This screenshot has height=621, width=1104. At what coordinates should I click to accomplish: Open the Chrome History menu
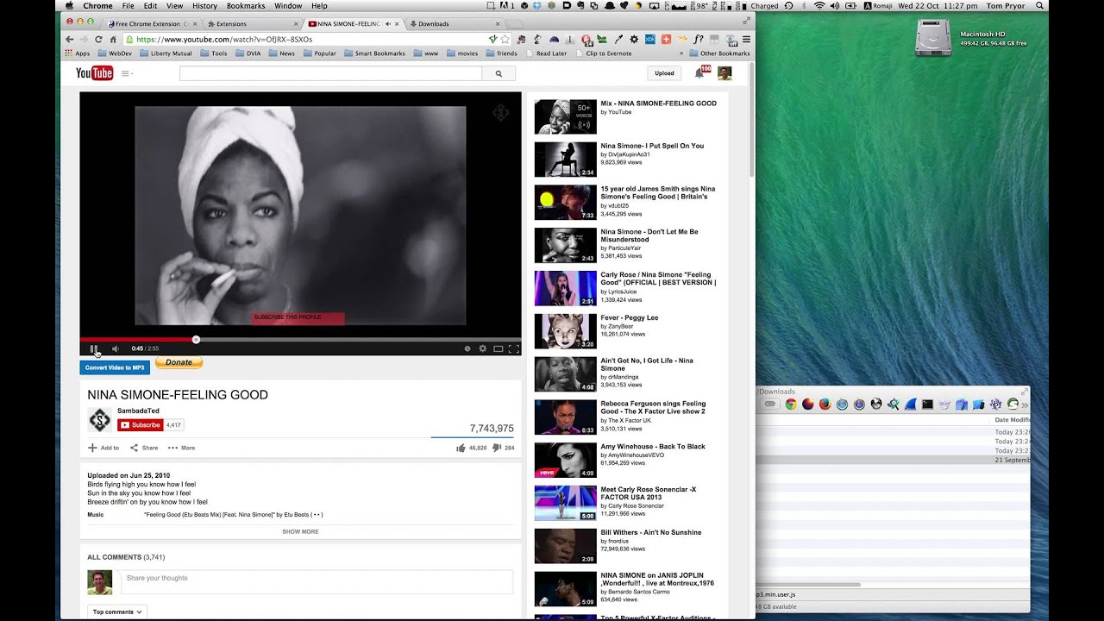point(204,6)
